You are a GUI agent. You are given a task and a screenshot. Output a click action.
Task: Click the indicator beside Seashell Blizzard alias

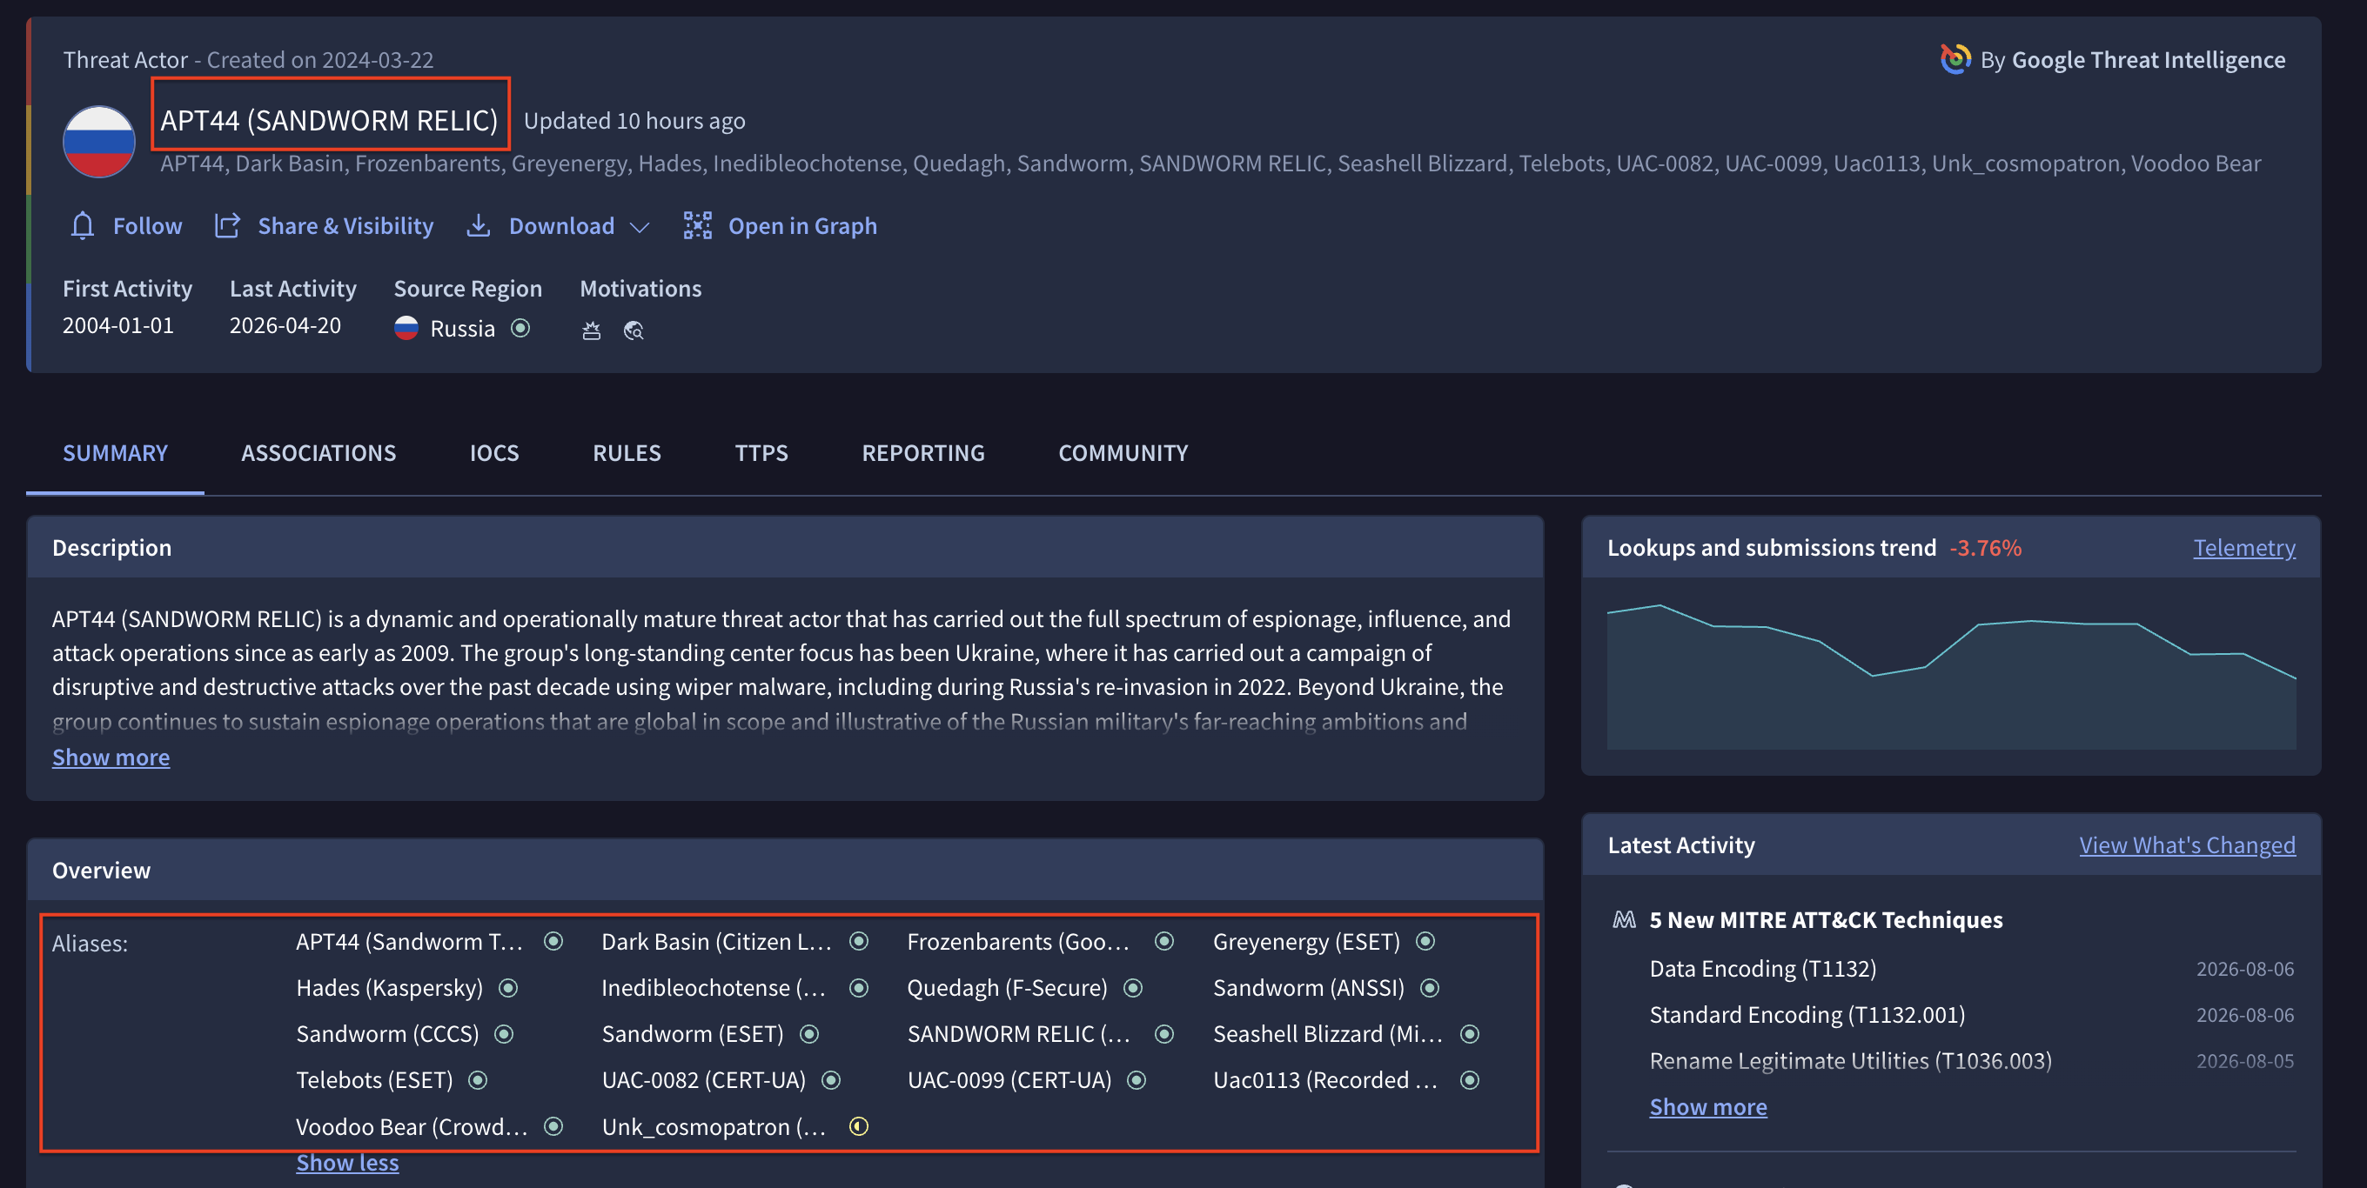(x=1470, y=1035)
